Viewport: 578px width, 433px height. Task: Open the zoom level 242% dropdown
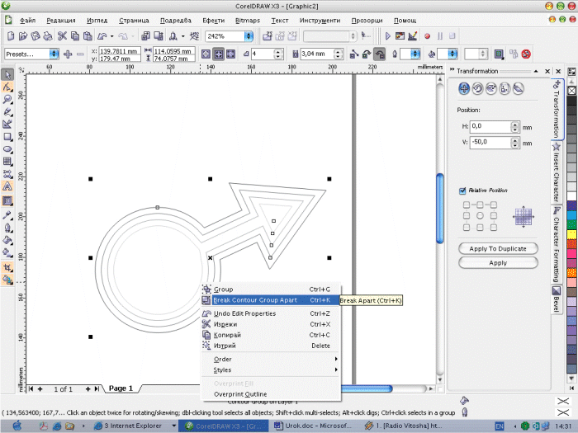tap(249, 36)
